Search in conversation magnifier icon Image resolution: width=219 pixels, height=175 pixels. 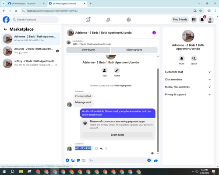point(194,59)
